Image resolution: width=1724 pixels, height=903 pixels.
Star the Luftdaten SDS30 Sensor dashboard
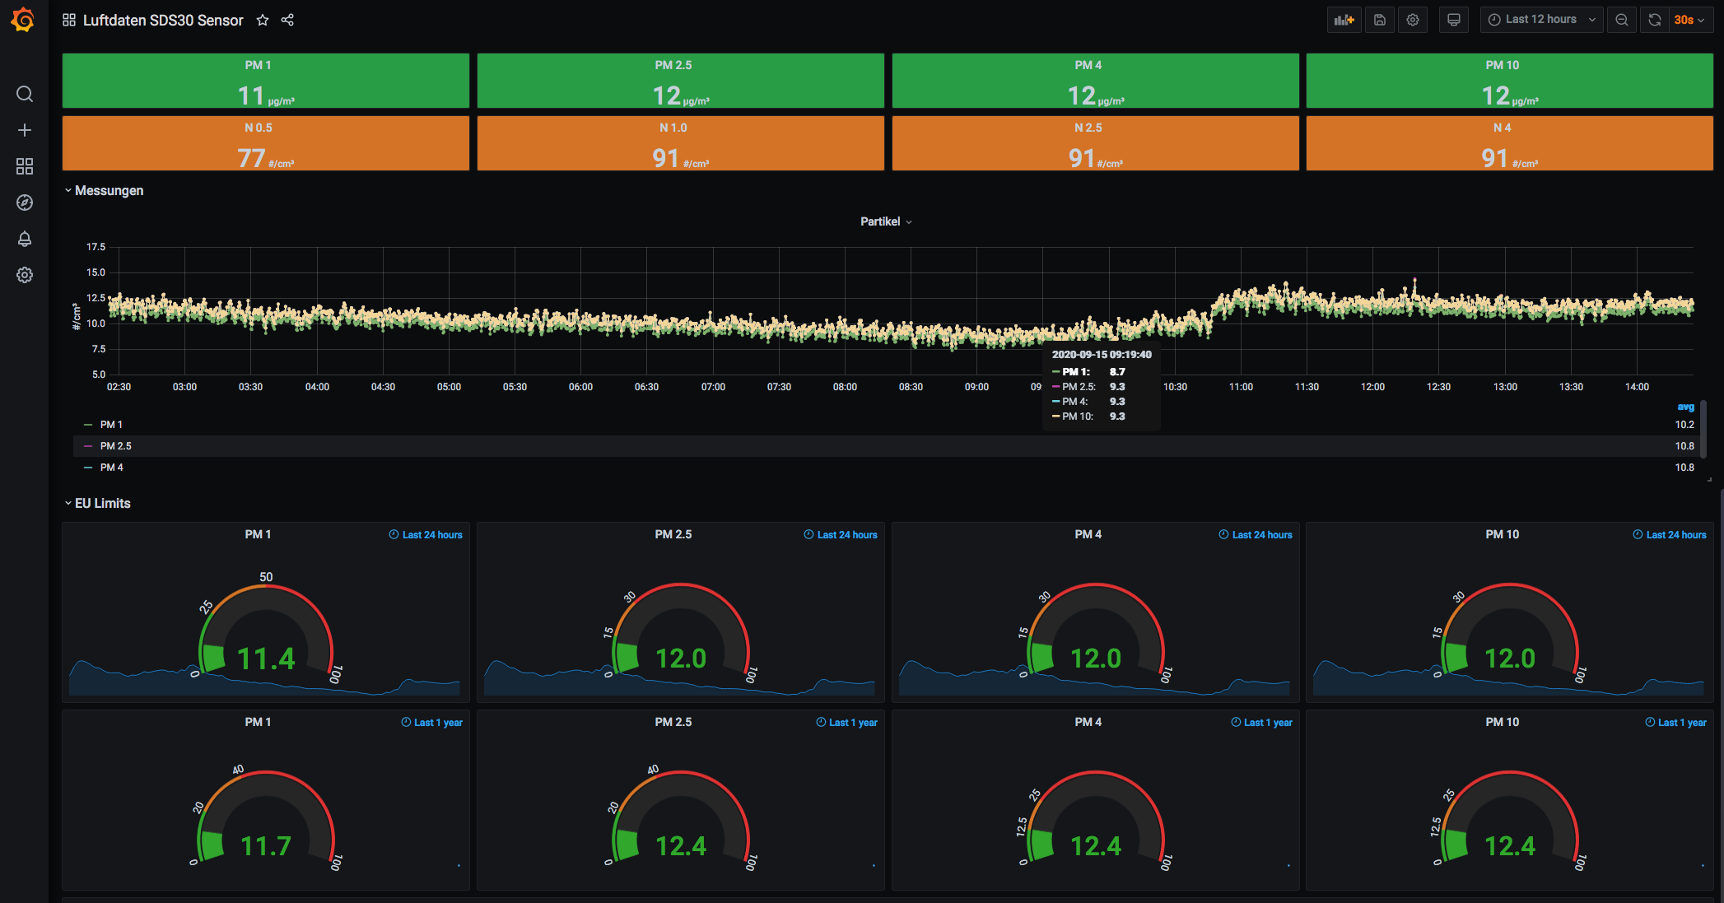pyautogui.click(x=263, y=20)
